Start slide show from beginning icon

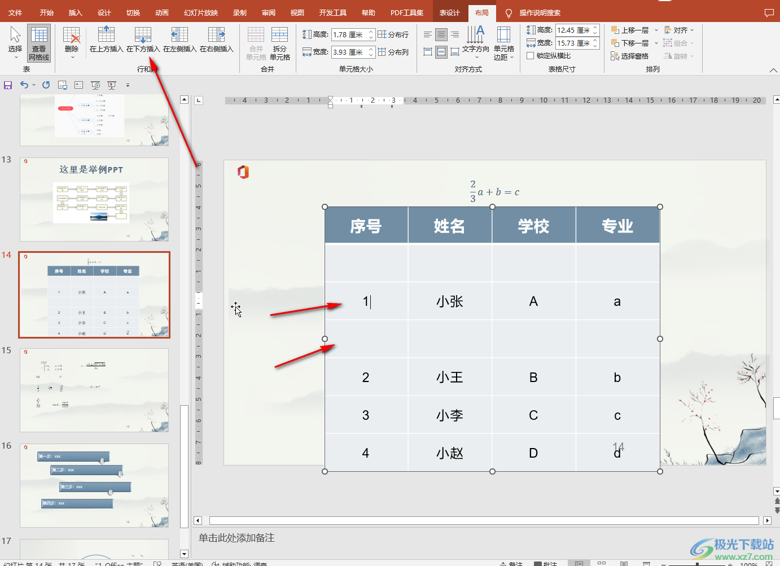coord(95,85)
